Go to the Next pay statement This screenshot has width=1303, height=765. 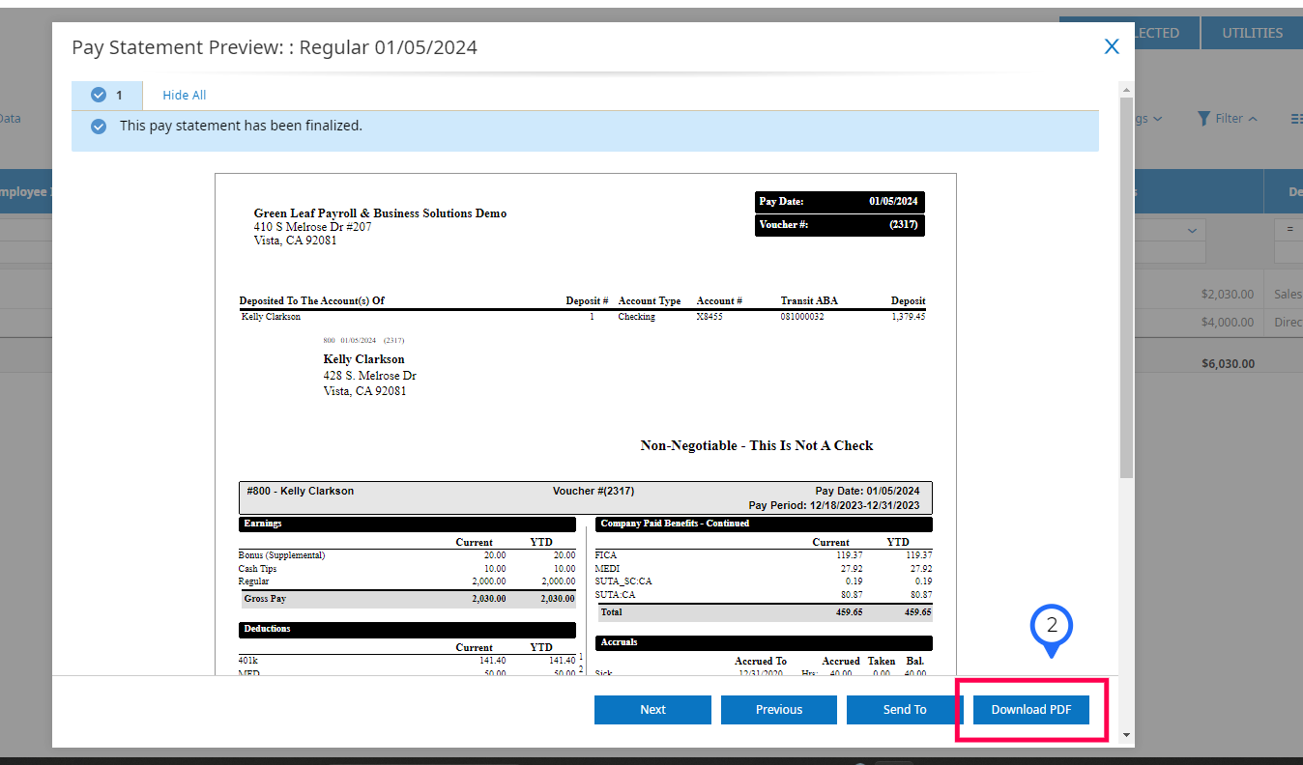click(x=652, y=709)
